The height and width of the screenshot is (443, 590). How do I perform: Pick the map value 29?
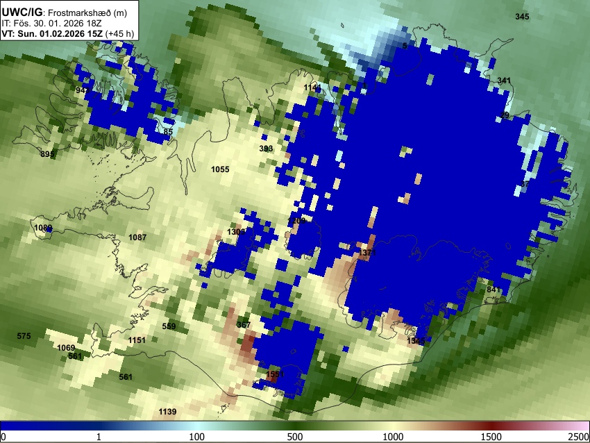click(505, 115)
